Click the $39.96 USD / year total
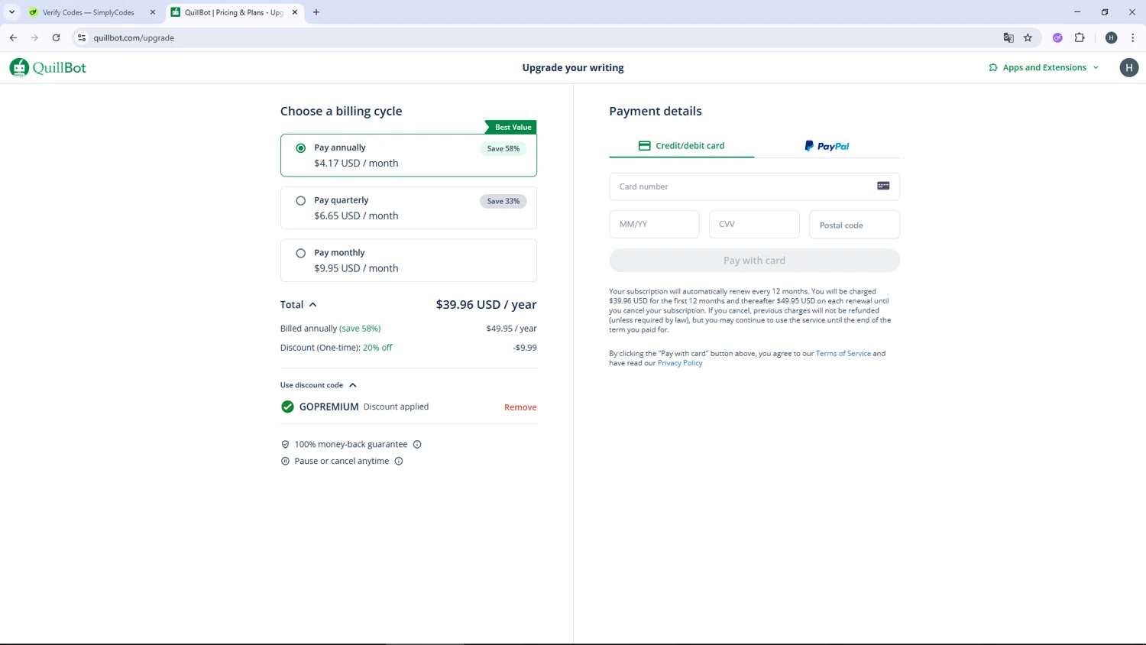Viewport: 1146px width, 645px height. tap(486, 304)
